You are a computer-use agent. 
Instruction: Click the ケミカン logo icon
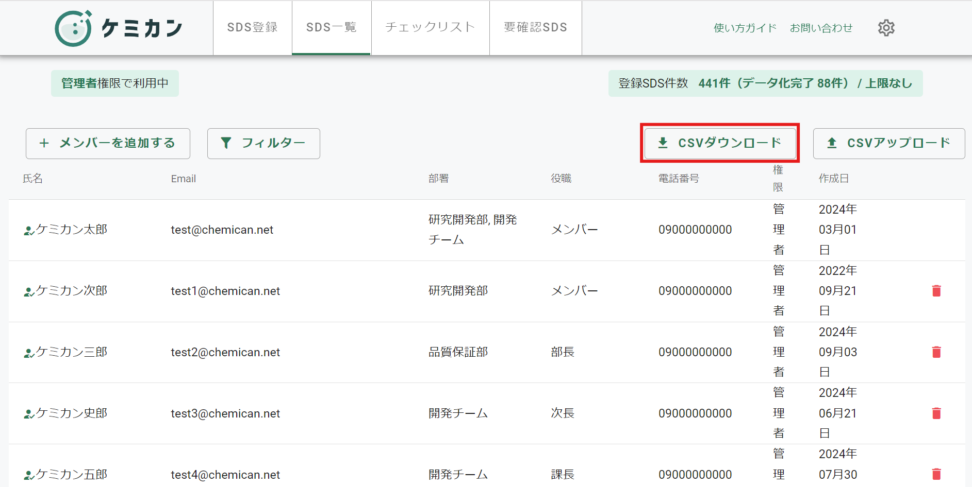click(74, 28)
